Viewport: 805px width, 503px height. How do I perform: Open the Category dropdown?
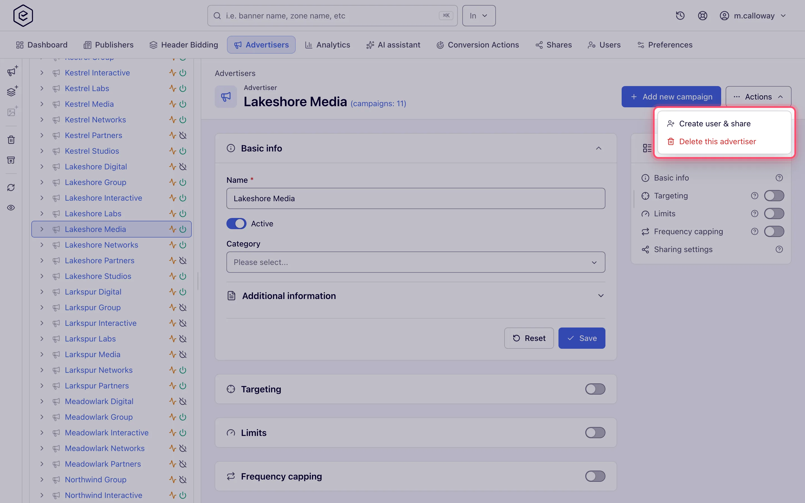[x=415, y=262]
